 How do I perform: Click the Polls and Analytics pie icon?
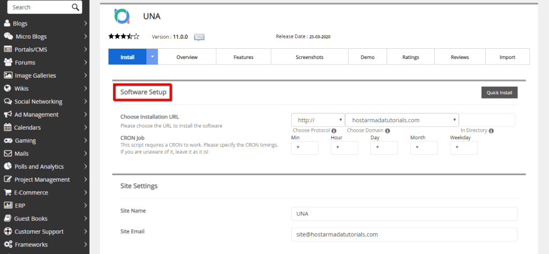[x=8, y=166]
